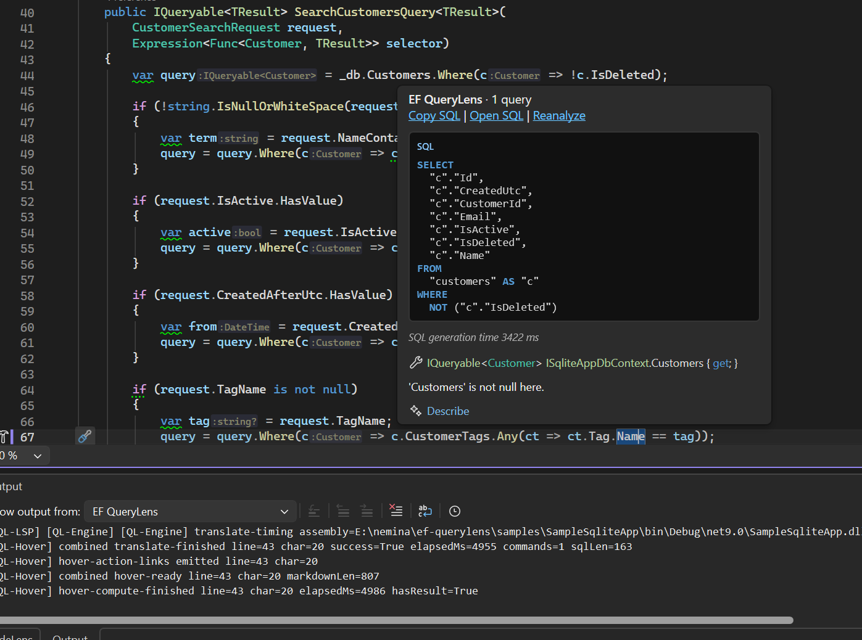Click the "customers" AS "c" SQL line

click(484, 281)
